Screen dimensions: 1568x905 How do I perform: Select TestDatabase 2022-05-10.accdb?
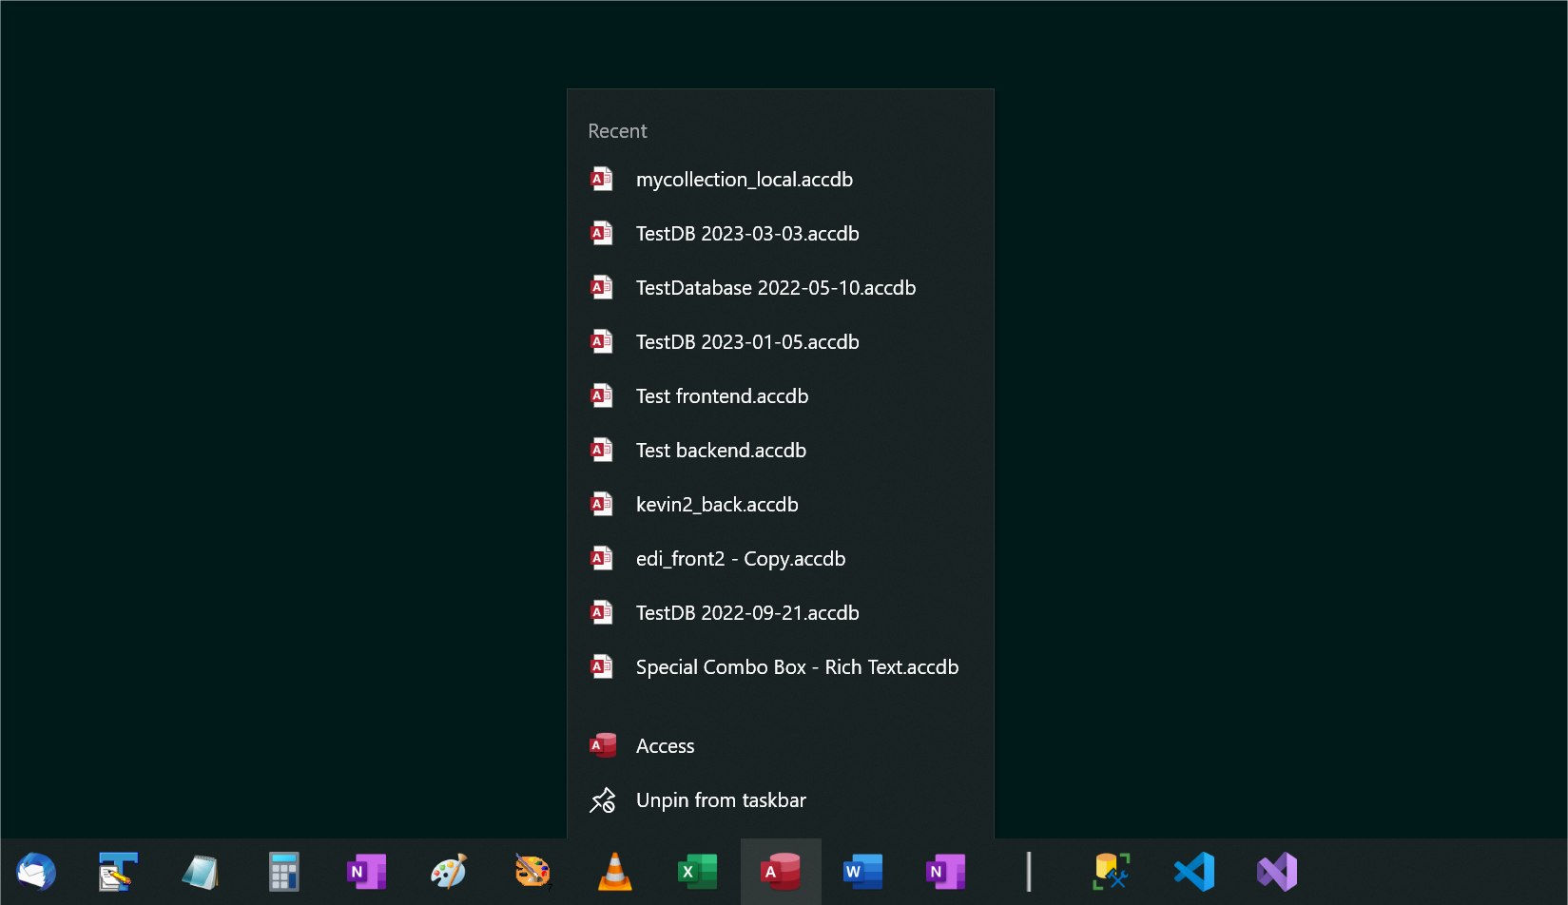point(775,288)
